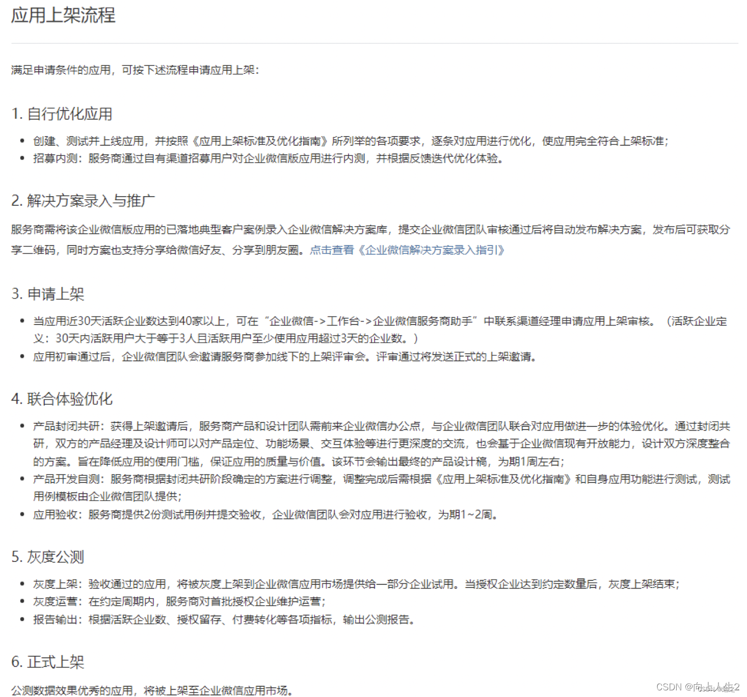Click the bullet starting 应用初审通过后
The height and width of the screenshot is (697, 747).
pos(285,357)
